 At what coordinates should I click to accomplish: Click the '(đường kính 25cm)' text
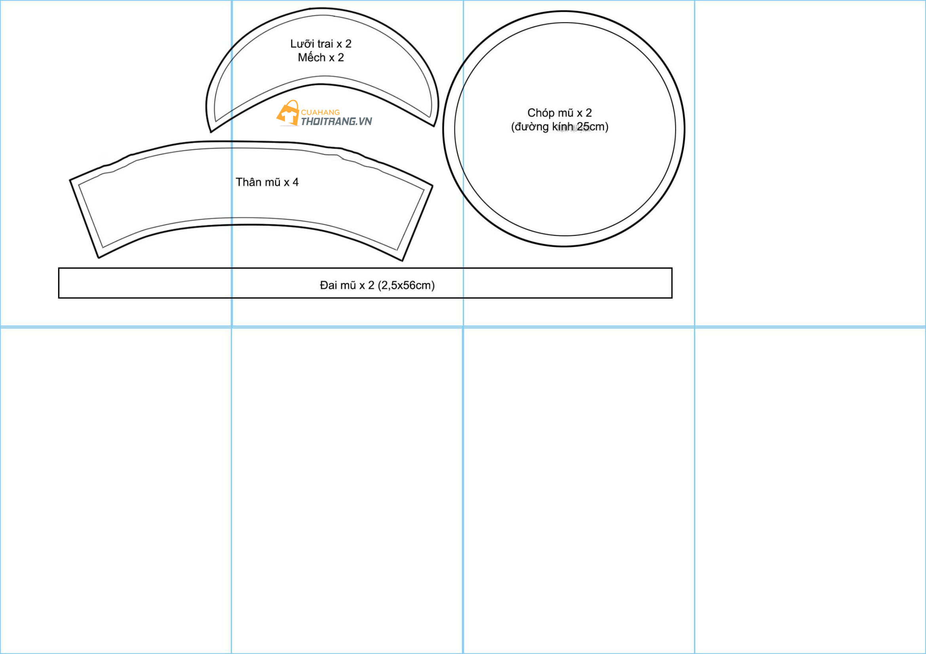coord(559,127)
